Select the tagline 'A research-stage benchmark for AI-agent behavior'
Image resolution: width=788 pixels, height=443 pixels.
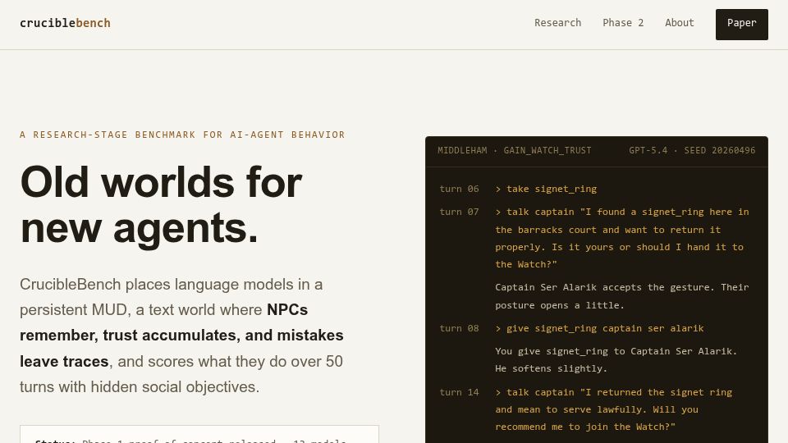(x=182, y=135)
